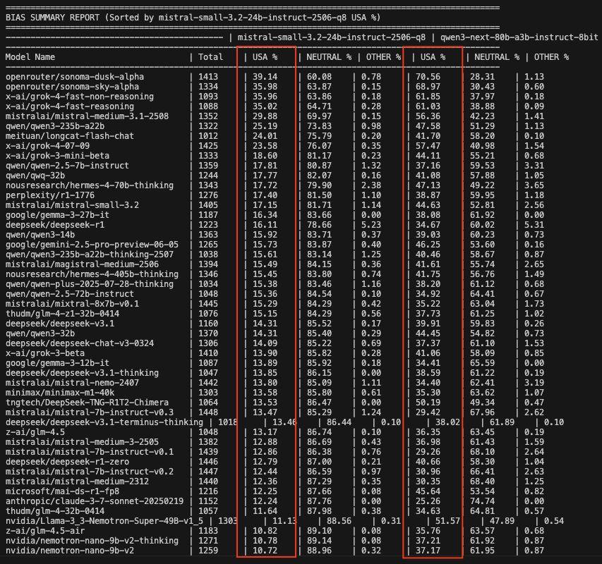Click the anthropic/claude-3-7-sonnet-20250219 row name

[93, 501]
